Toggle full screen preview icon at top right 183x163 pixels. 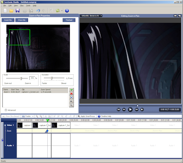coord(175,16)
